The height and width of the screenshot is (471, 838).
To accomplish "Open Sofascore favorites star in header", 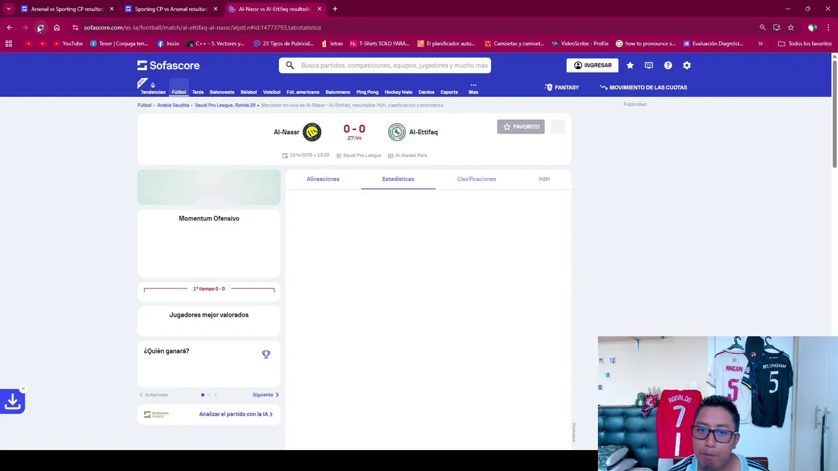I will (630, 65).
